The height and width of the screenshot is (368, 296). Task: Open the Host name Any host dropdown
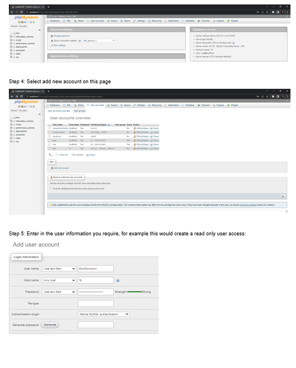pyautogui.click(x=59, y=280)
